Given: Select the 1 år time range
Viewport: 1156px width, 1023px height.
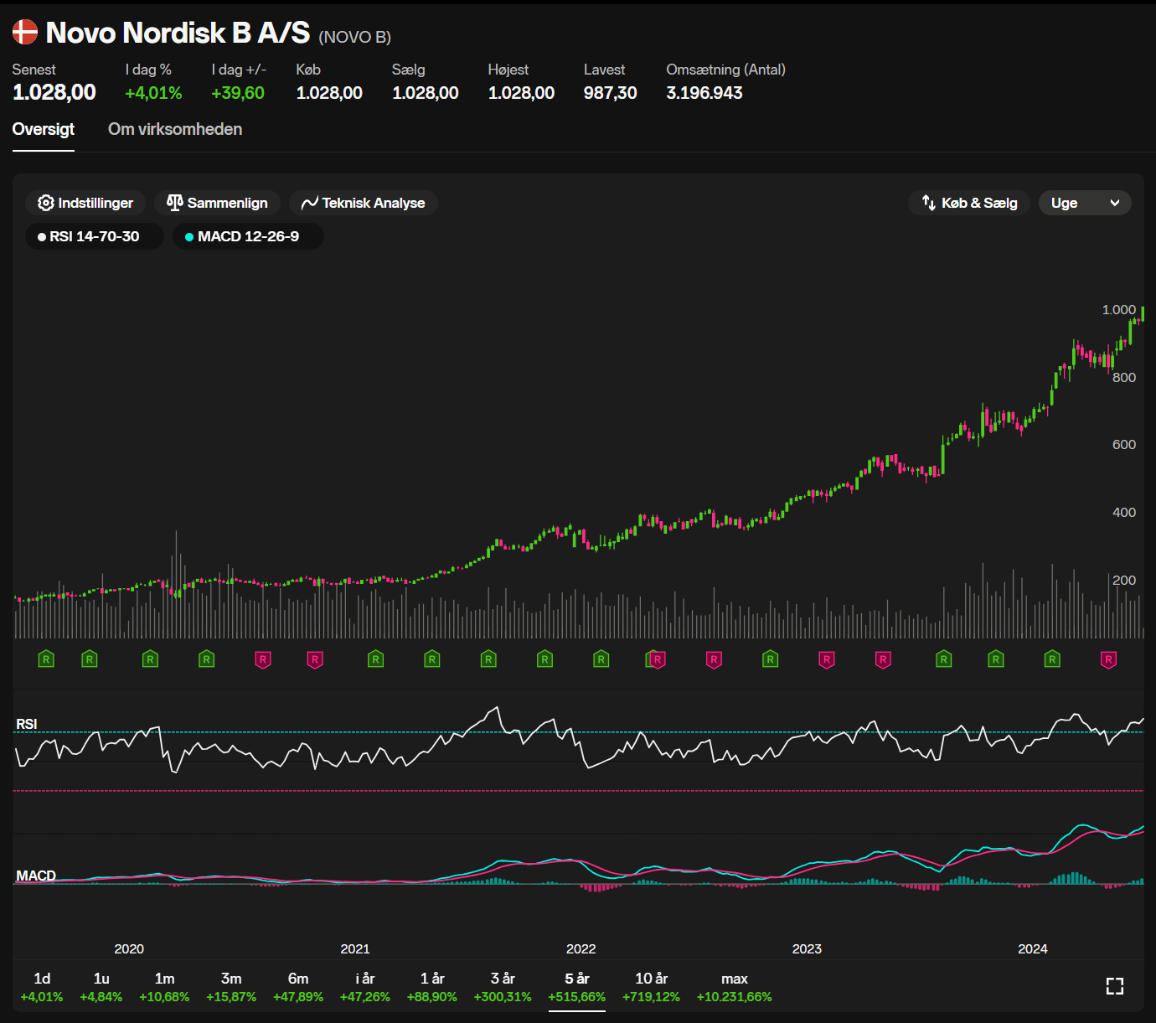Looking at the screenshot, I should tap(432, 987).
